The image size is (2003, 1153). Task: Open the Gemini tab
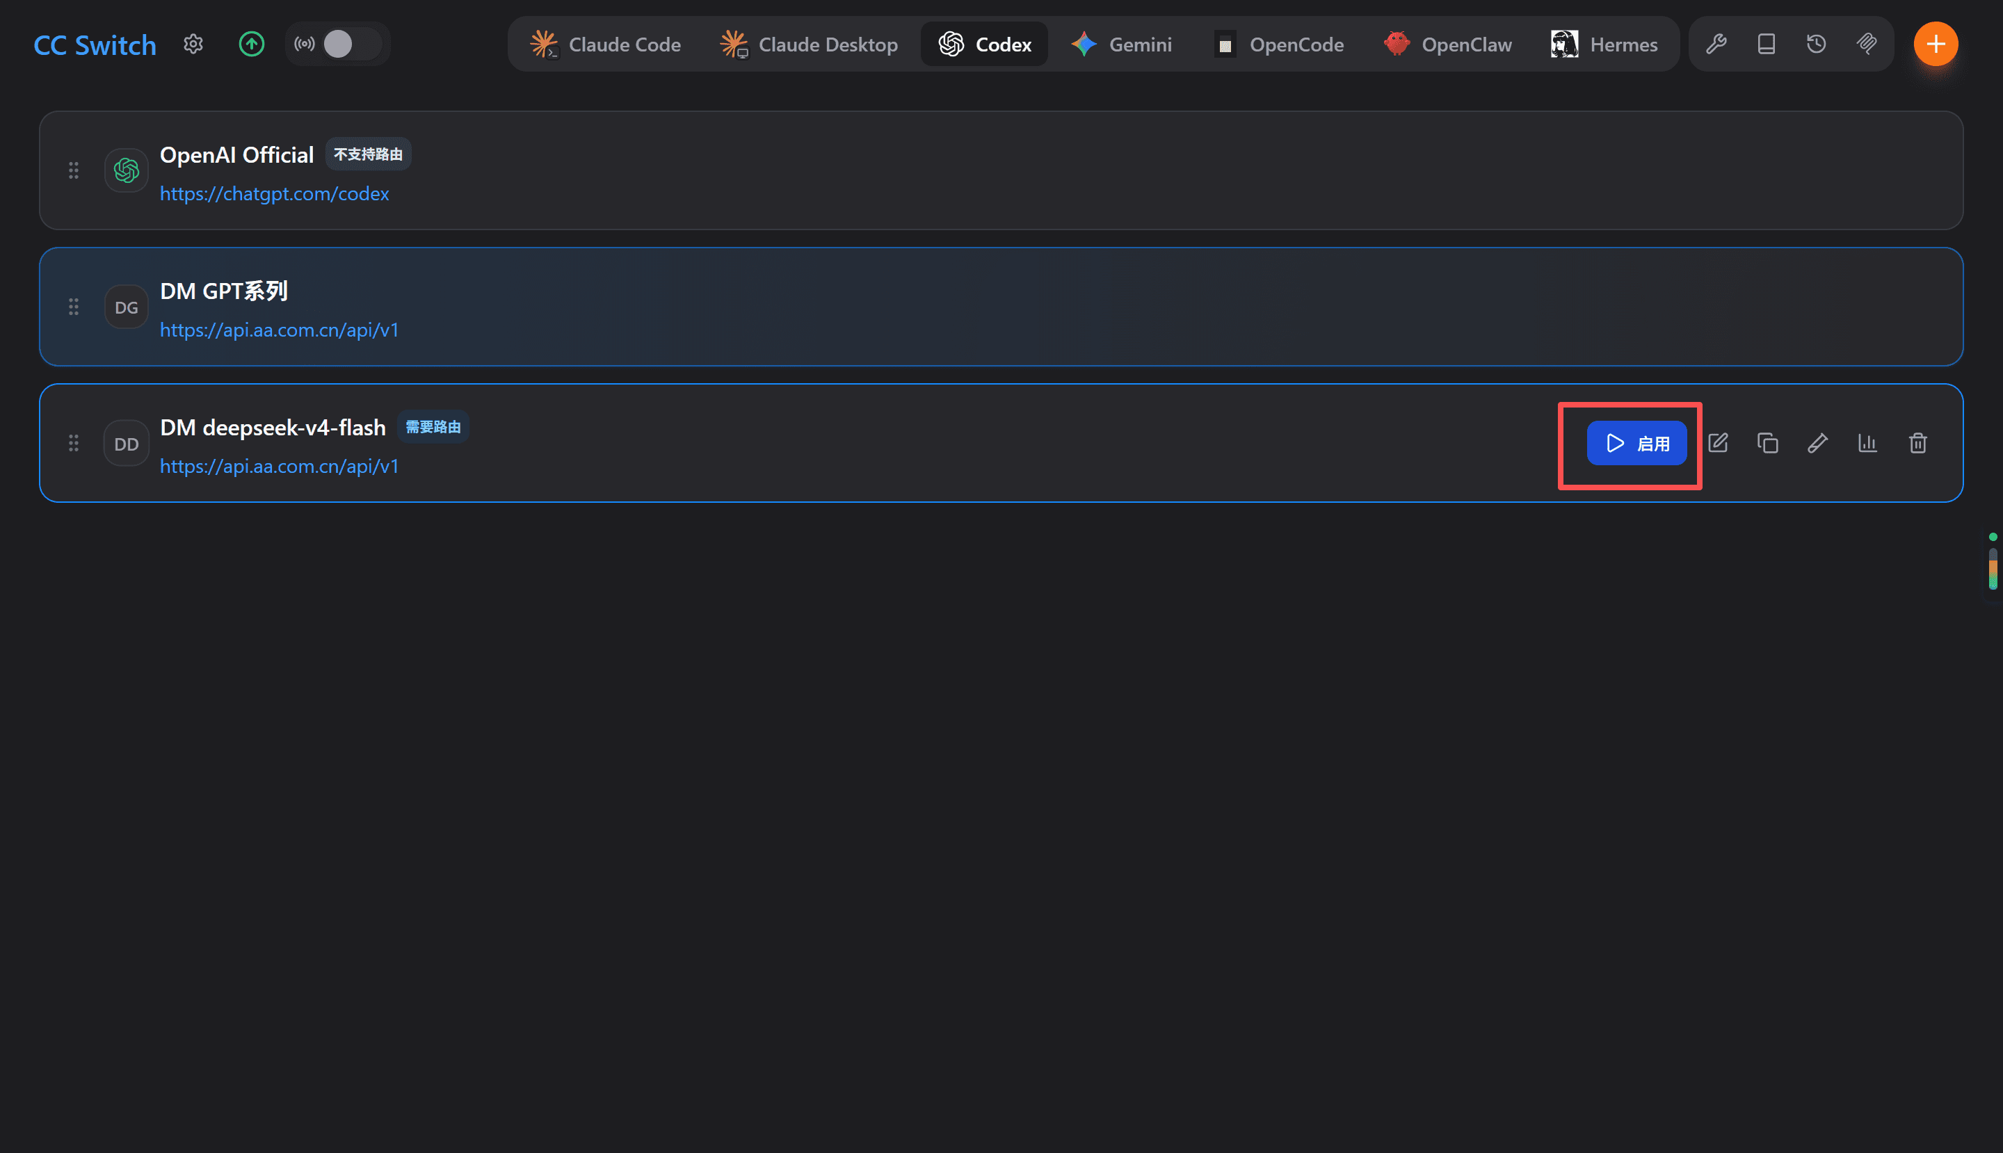point(1122,45)
